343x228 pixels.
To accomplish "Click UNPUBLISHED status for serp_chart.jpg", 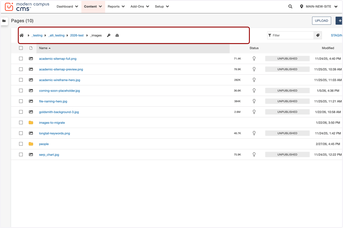I will point(287,155).
